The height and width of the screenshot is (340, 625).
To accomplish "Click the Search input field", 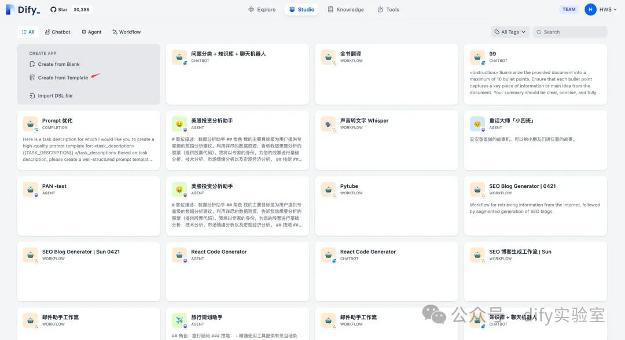I will 573,32.
